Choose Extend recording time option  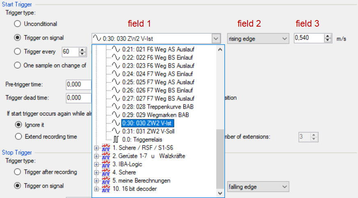tap(18, 137)
